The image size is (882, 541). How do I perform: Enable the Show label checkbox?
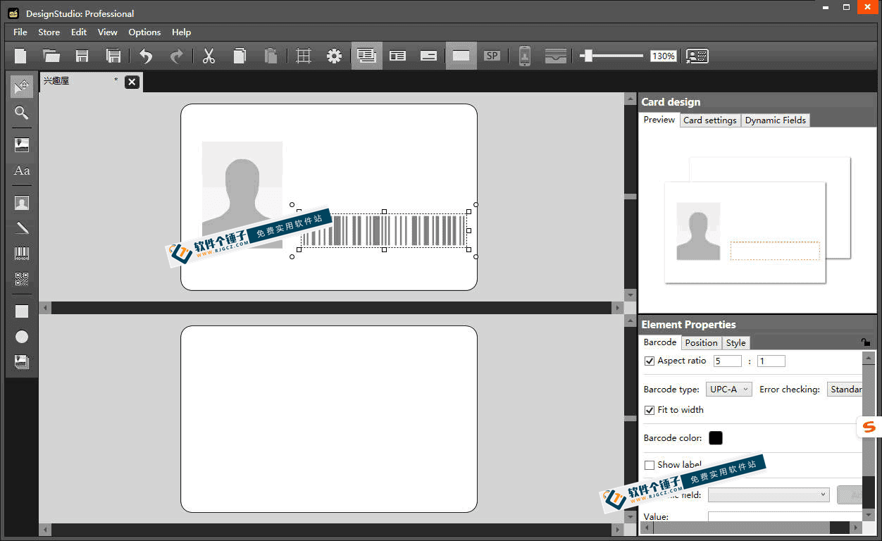[x=650, y=465]
